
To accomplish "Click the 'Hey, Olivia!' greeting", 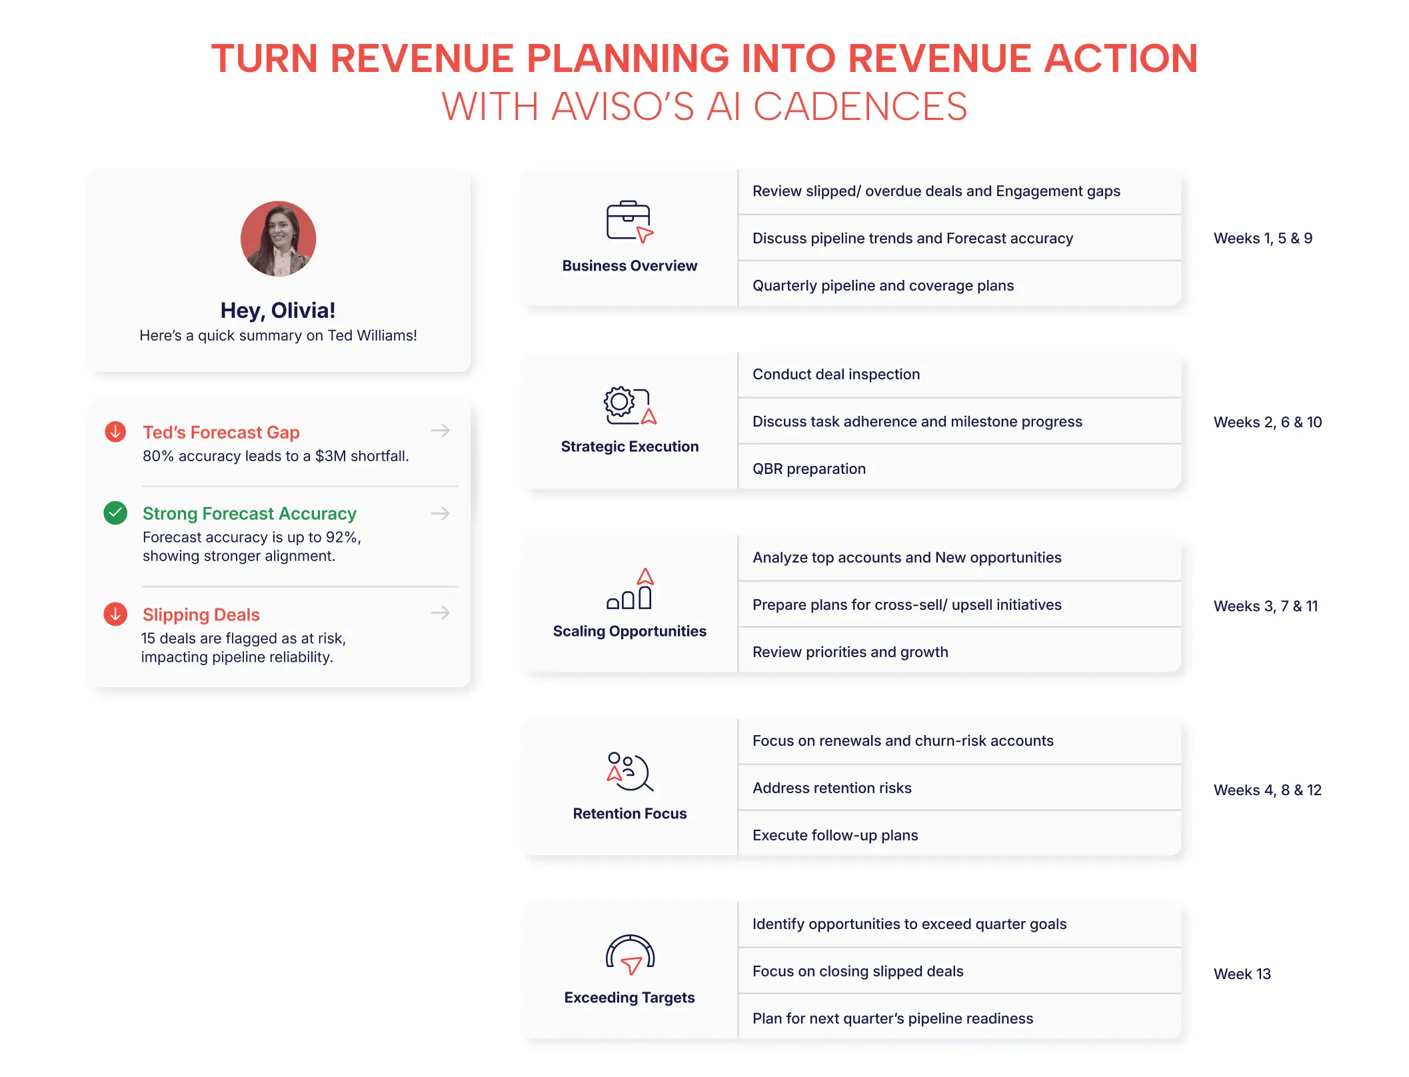I will (278, 311).
